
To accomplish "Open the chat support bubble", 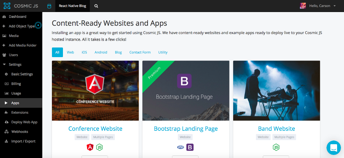I will (333, 148).
